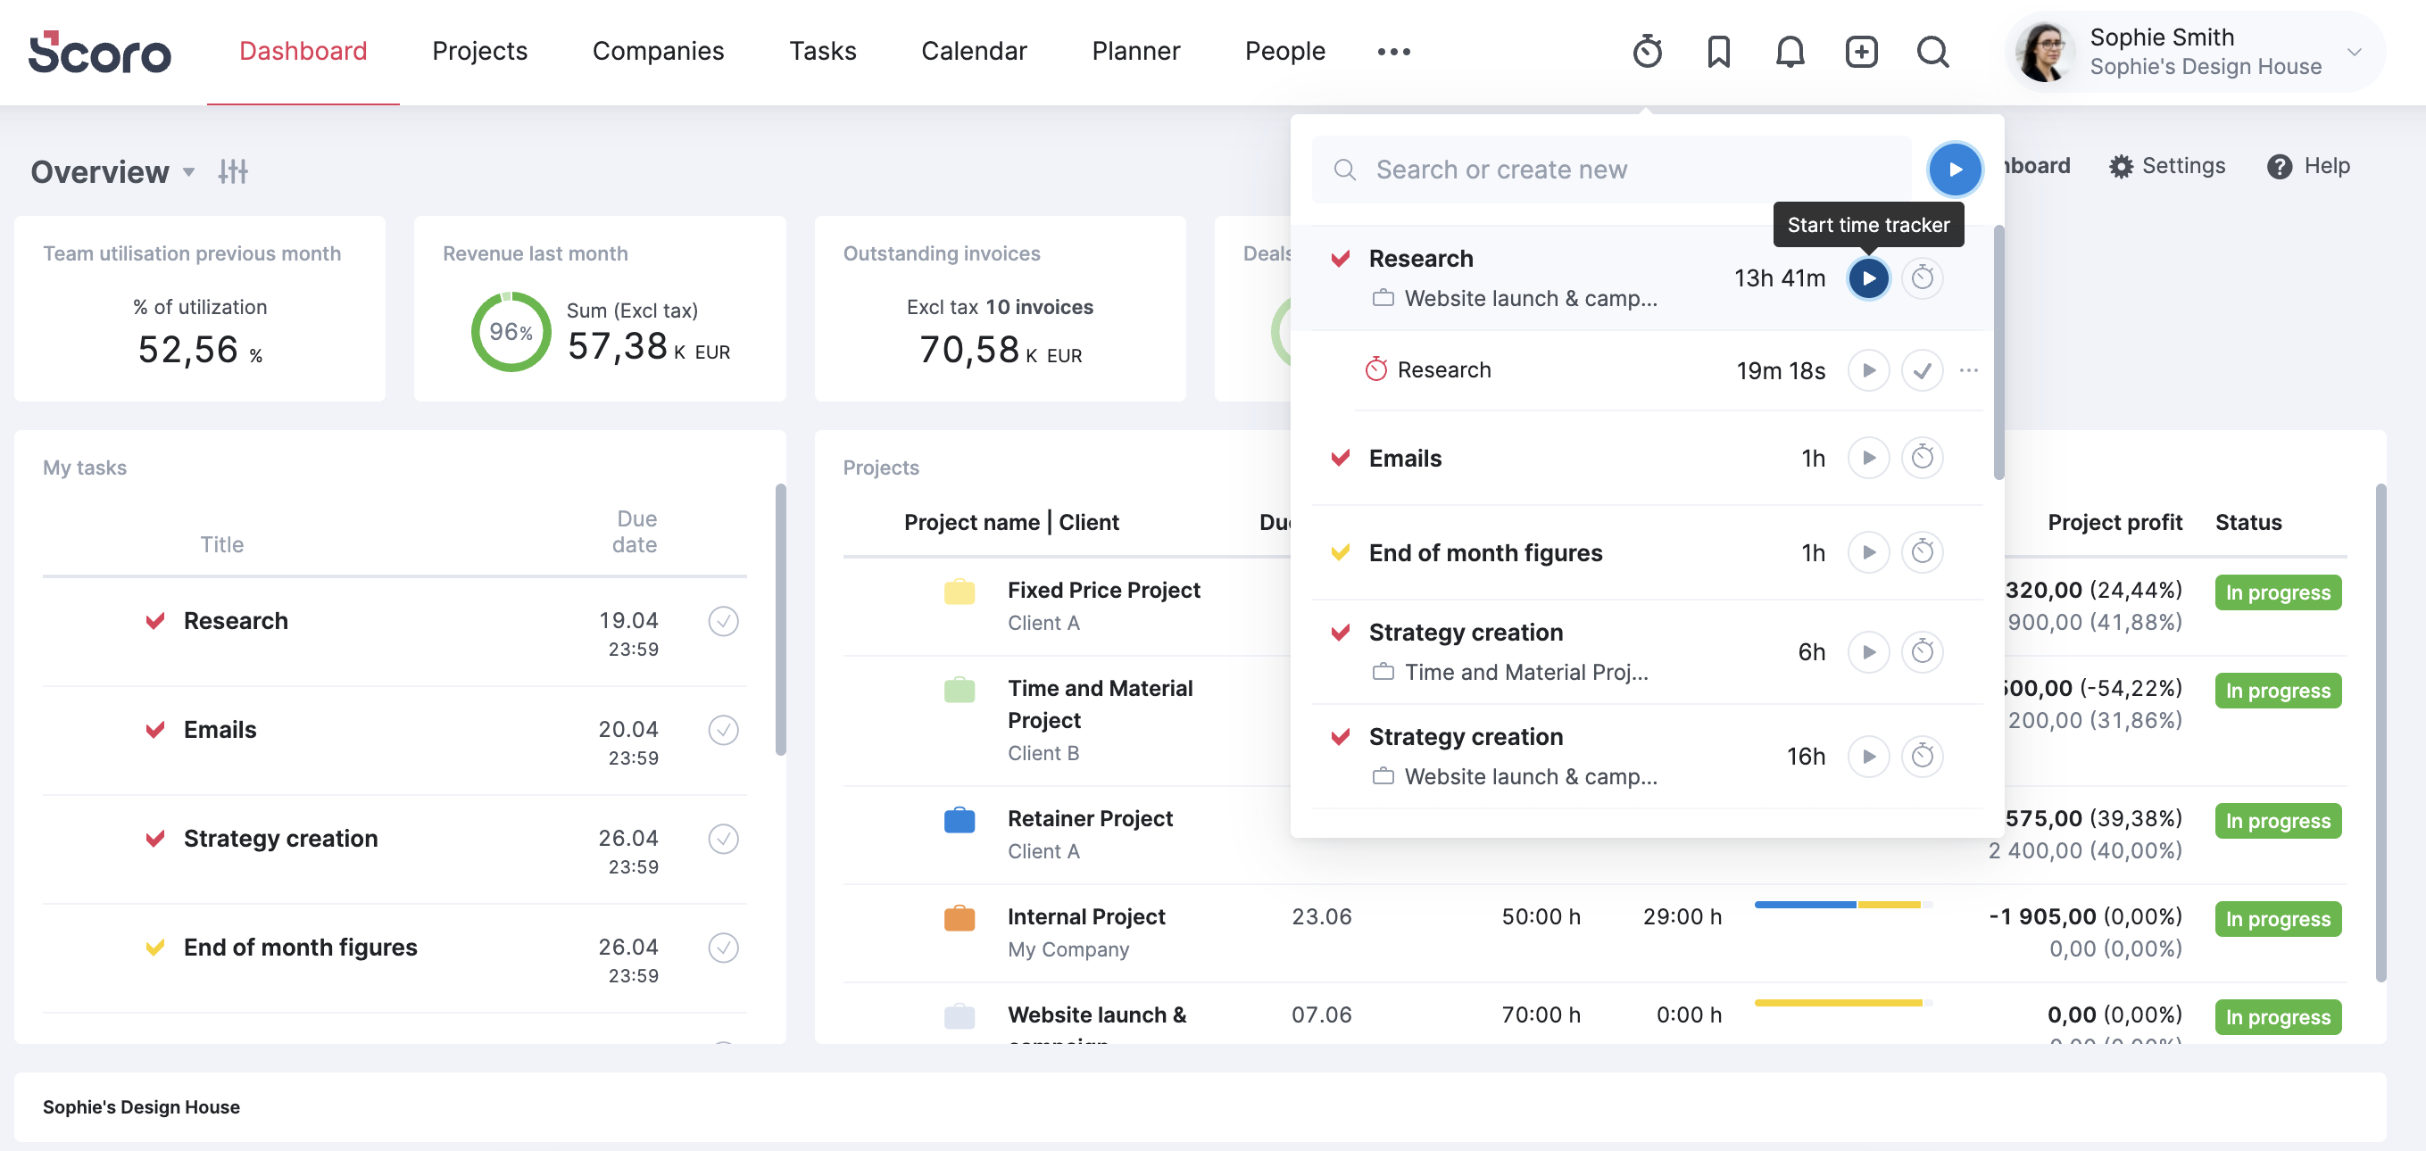
Task: Open dashboard filter sliders icon next to Overview
Action: tap(233, 171)
